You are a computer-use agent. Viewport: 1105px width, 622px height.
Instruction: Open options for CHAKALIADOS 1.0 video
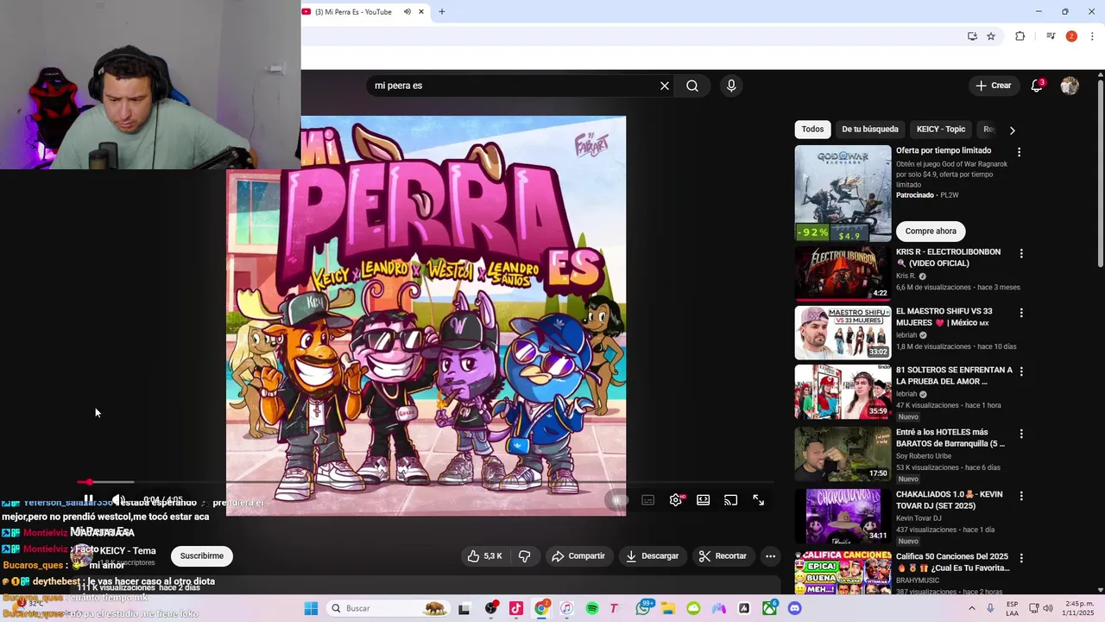click(1021, 496)
